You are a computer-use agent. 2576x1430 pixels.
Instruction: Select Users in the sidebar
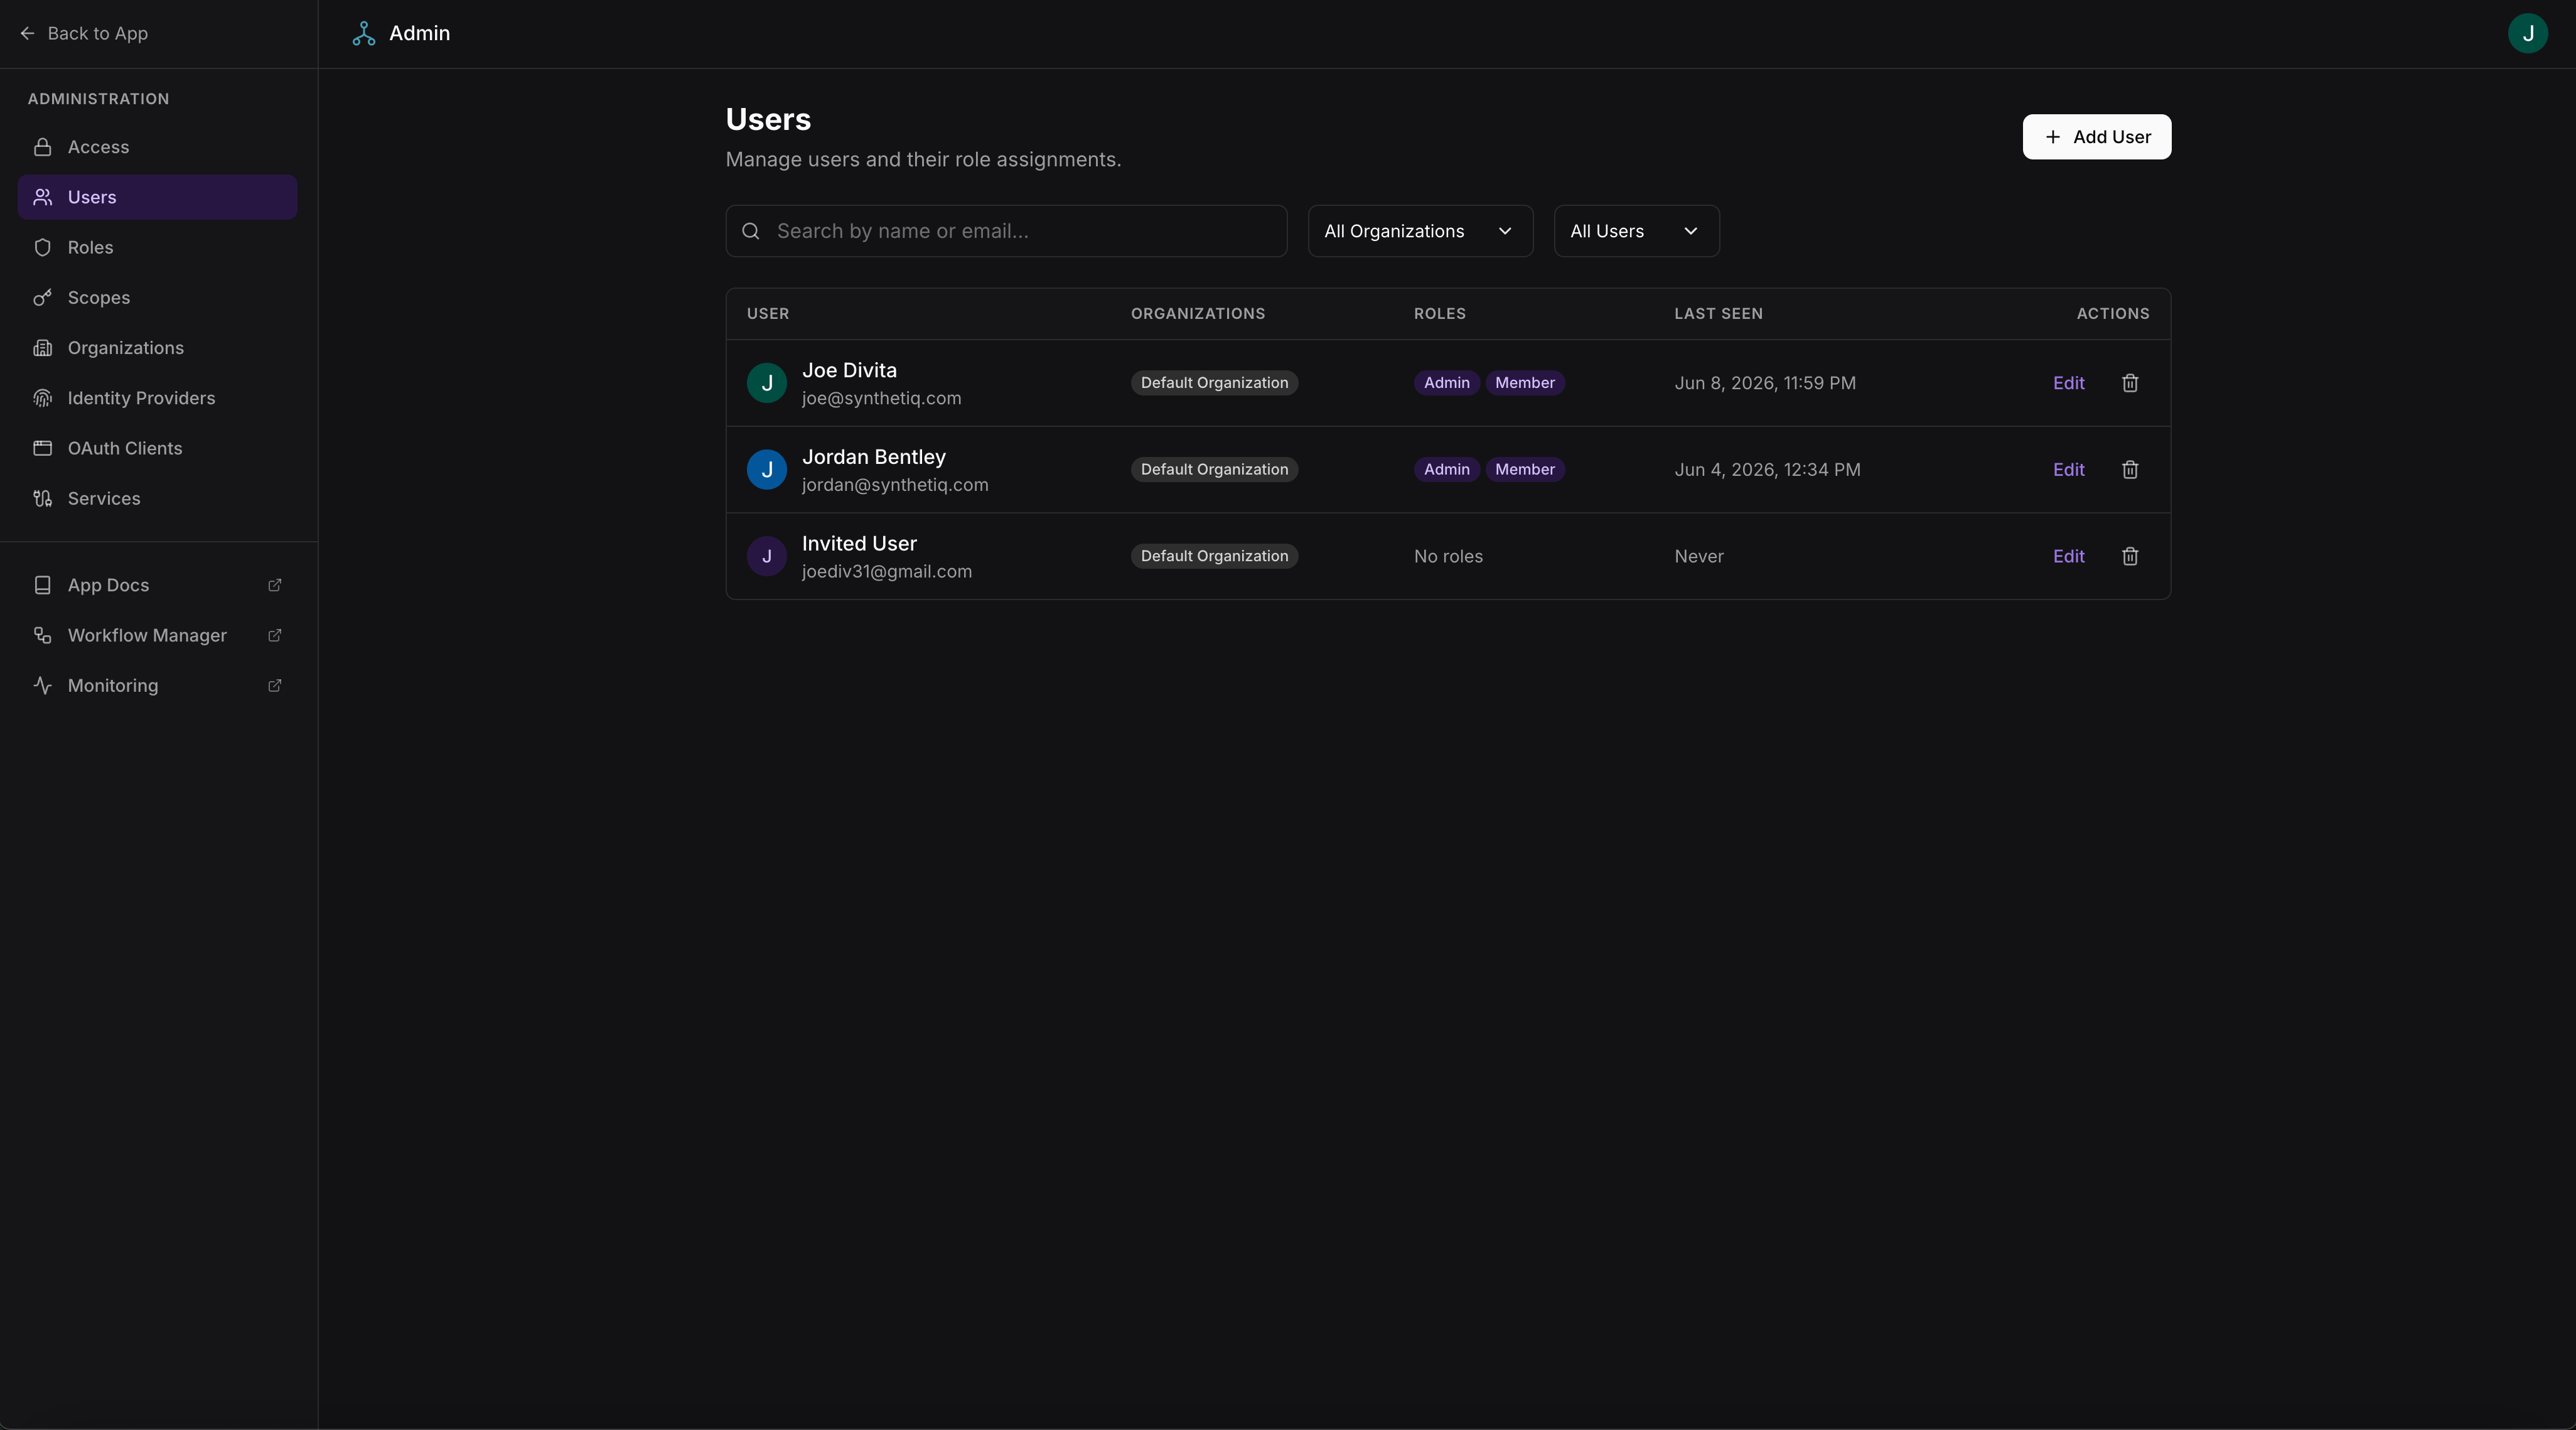click(x=157, y=197)
